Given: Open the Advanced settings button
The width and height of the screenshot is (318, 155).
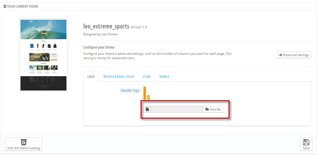Looking at the screenshot, I should 294,55.
